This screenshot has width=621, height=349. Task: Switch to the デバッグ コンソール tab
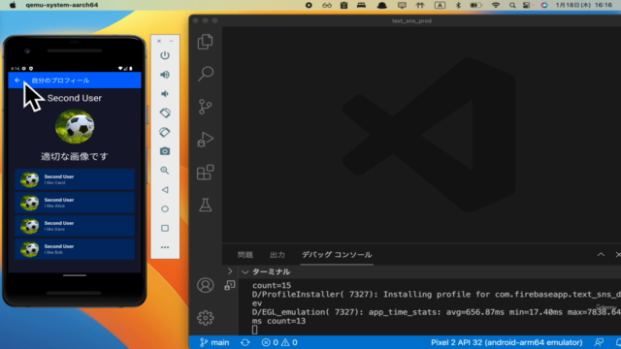[x=337, y=255]
